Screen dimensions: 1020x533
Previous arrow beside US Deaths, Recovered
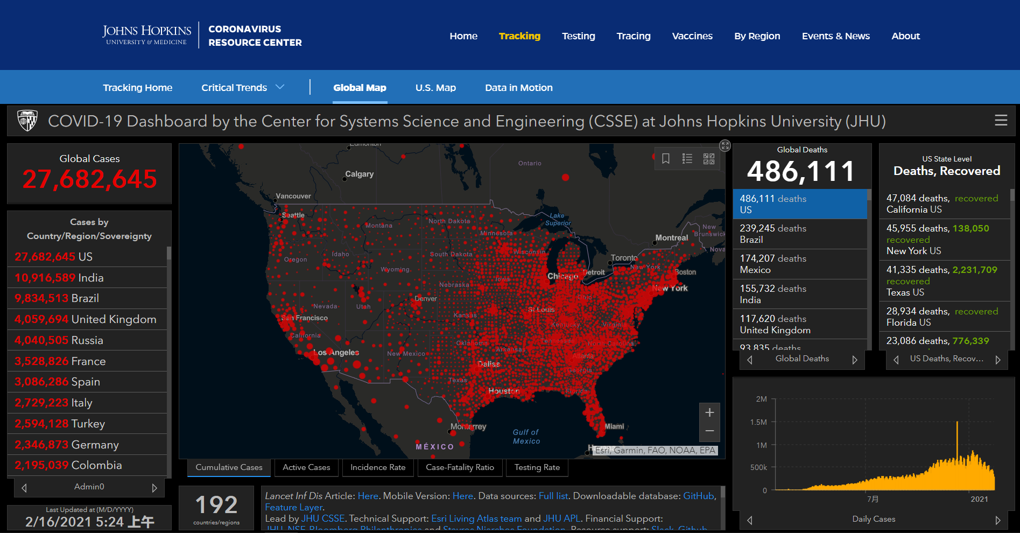[x=896, y=360]
